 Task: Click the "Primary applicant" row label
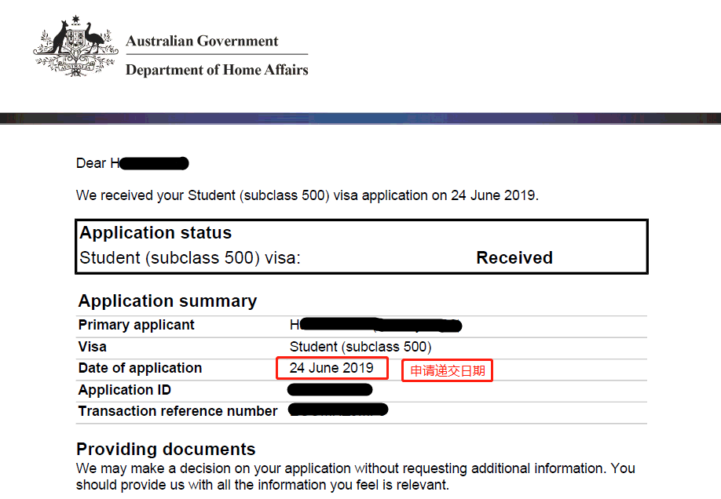pyautogui.click(x=137, y=325)
